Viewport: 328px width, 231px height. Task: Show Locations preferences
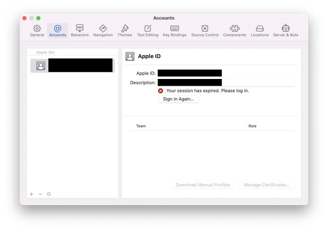pos(260,31)
